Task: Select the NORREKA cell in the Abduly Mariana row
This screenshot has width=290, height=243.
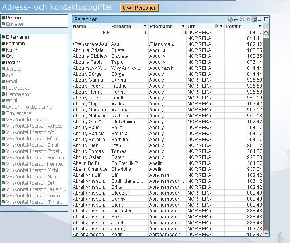Action: tap(205, 109)
